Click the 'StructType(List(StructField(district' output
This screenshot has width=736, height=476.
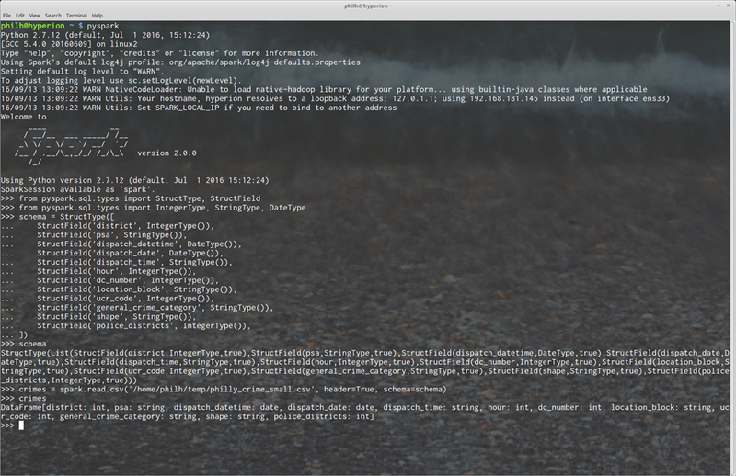(x=365, y=367)
